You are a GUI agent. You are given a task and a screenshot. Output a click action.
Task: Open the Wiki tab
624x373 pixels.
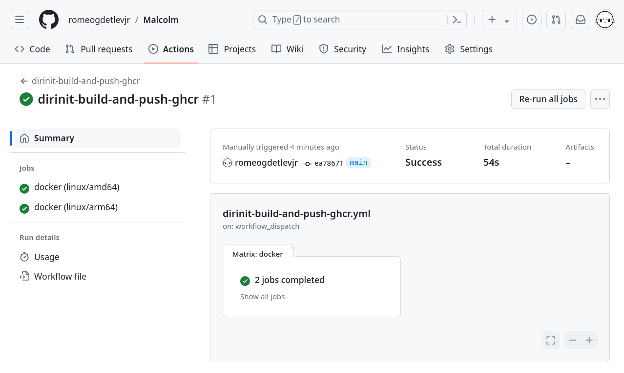coord(287,49)
